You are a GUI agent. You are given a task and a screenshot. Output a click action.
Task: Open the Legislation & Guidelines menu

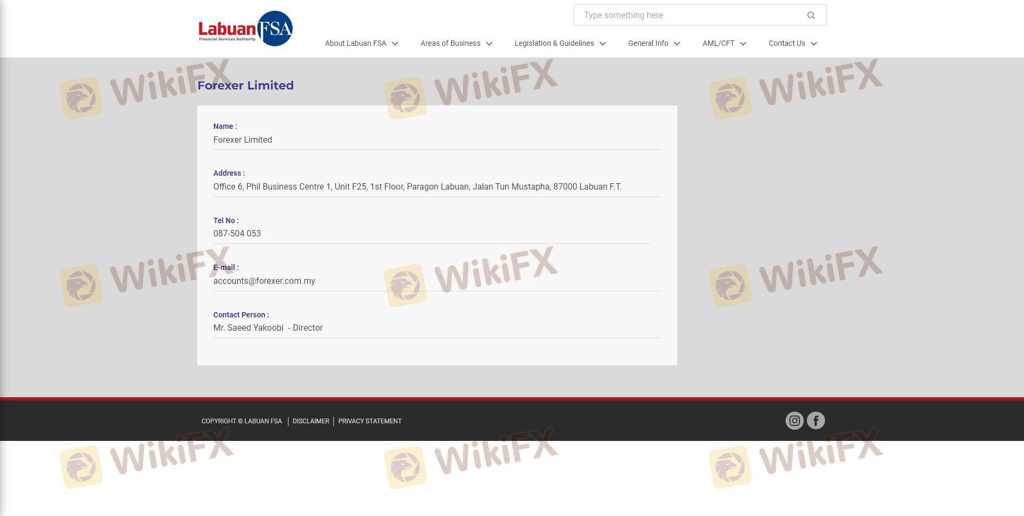(x=554, y=44)
